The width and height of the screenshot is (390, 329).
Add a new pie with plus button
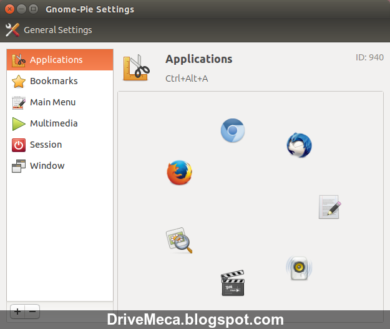[17, 312]
